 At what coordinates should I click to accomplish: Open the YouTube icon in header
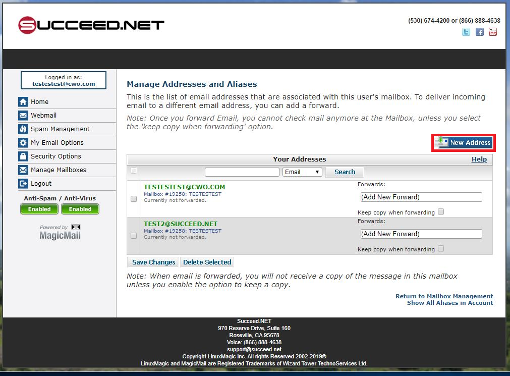(493, 32)
